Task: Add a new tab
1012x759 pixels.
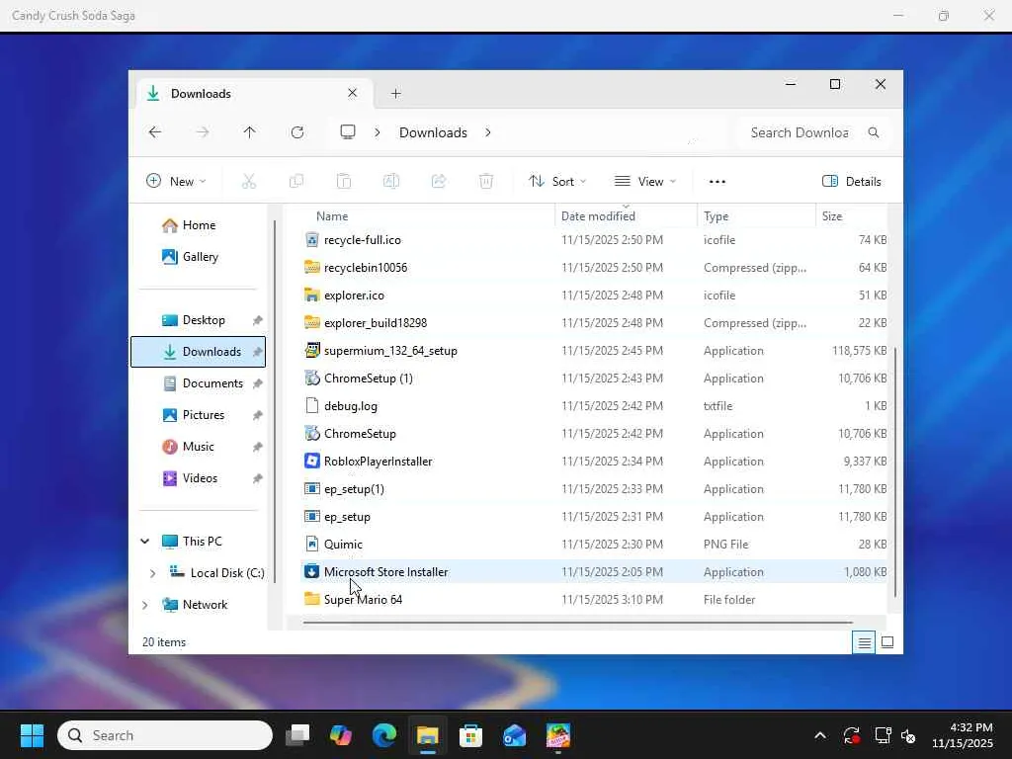Action: 396,94
